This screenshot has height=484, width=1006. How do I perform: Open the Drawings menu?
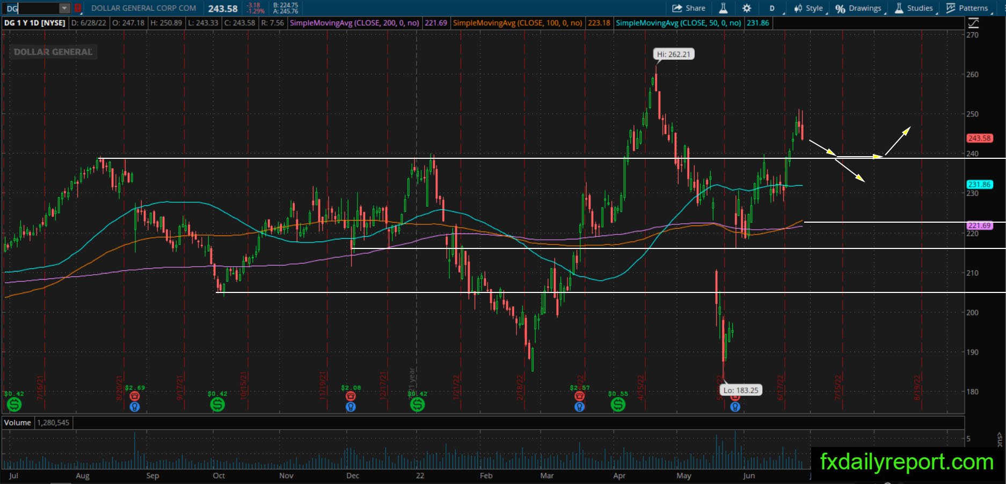(x=858, y=8)
